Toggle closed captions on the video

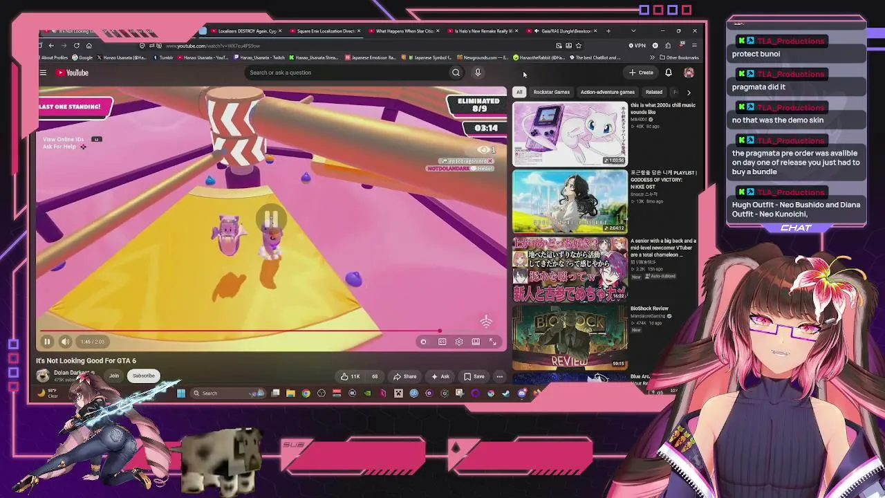point(442,342)
